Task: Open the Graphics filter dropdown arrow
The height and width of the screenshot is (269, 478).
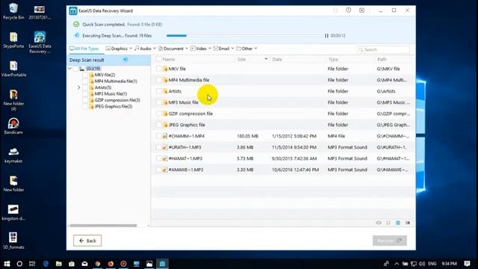Action: [x=131, y=49]
